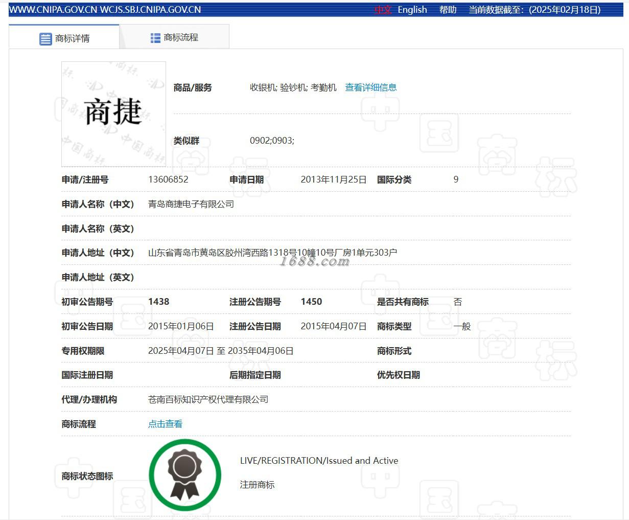This screenshot has width=629, height=520.
Task: Select preliminary announcement number 1438
Action: pos(158,302)
